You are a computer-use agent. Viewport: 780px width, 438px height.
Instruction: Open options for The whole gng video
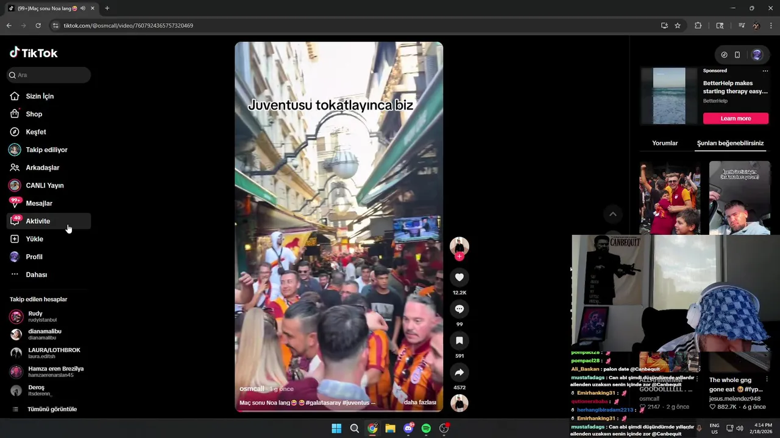pos(767,380)
